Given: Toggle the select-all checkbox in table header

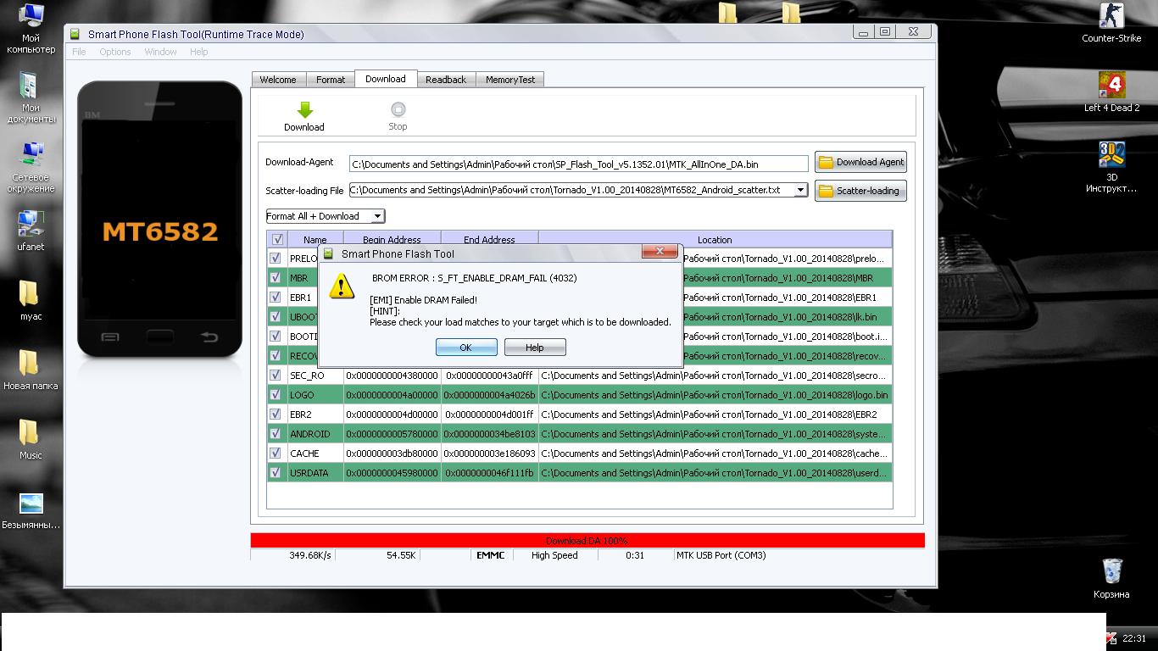Looking at the screenshot, I should click(x=277, y=240).
